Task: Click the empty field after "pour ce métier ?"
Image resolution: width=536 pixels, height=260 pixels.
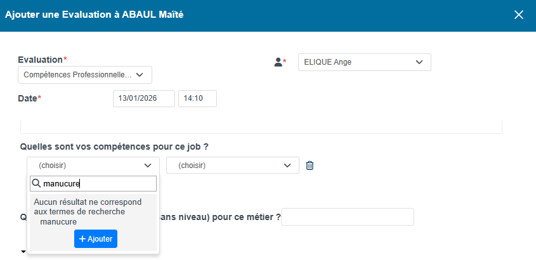Action: (x=348, y=217)
